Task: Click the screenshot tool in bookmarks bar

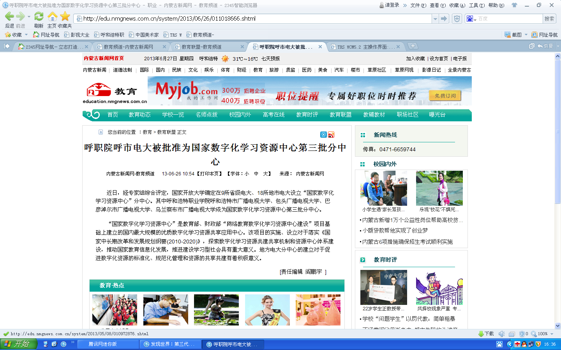Action: 513,35
